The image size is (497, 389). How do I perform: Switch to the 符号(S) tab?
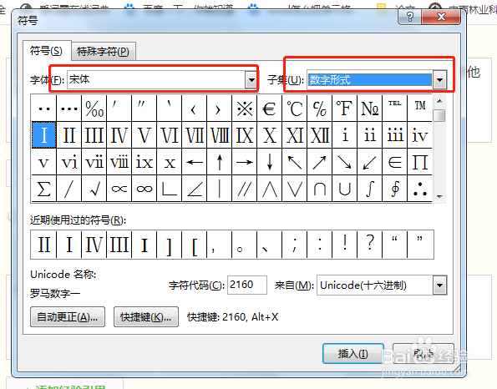click(46, 51)
